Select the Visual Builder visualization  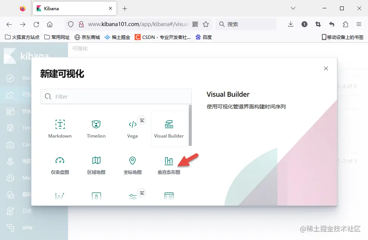169,129
